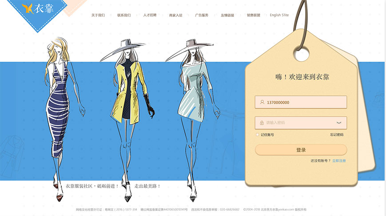Image resolution: width=386 pixels, height=216 pixels.
Task: Check the 记住账号 checkbox
Action: [257, 135]
